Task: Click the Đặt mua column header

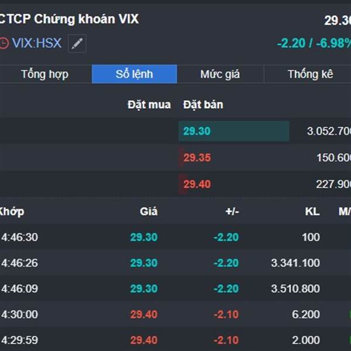Action: (149, 105)
